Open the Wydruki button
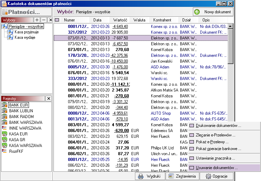The image size is (261, 181). 150,176
